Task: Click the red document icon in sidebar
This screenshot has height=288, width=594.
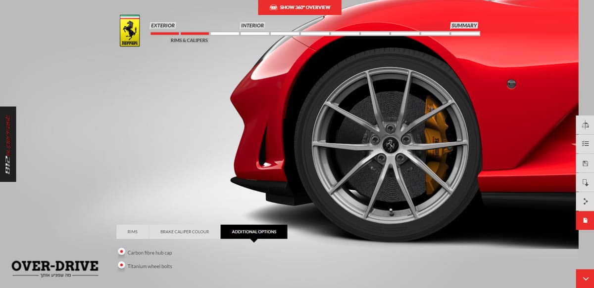Action: pos(585,220)
